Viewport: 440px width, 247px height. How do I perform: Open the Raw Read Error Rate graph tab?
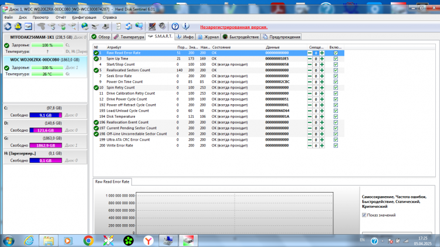tap(112, 182)
